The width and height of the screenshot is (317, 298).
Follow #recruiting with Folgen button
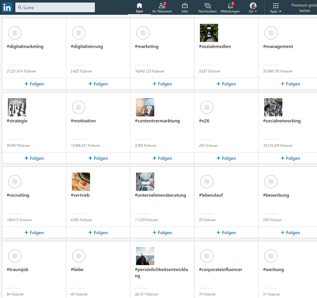pyautogui.click(x=34, y=233)
